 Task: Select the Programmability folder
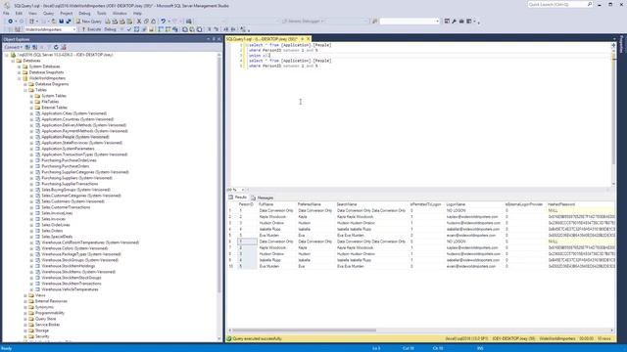pyautogui.click(x=50, y=313)
